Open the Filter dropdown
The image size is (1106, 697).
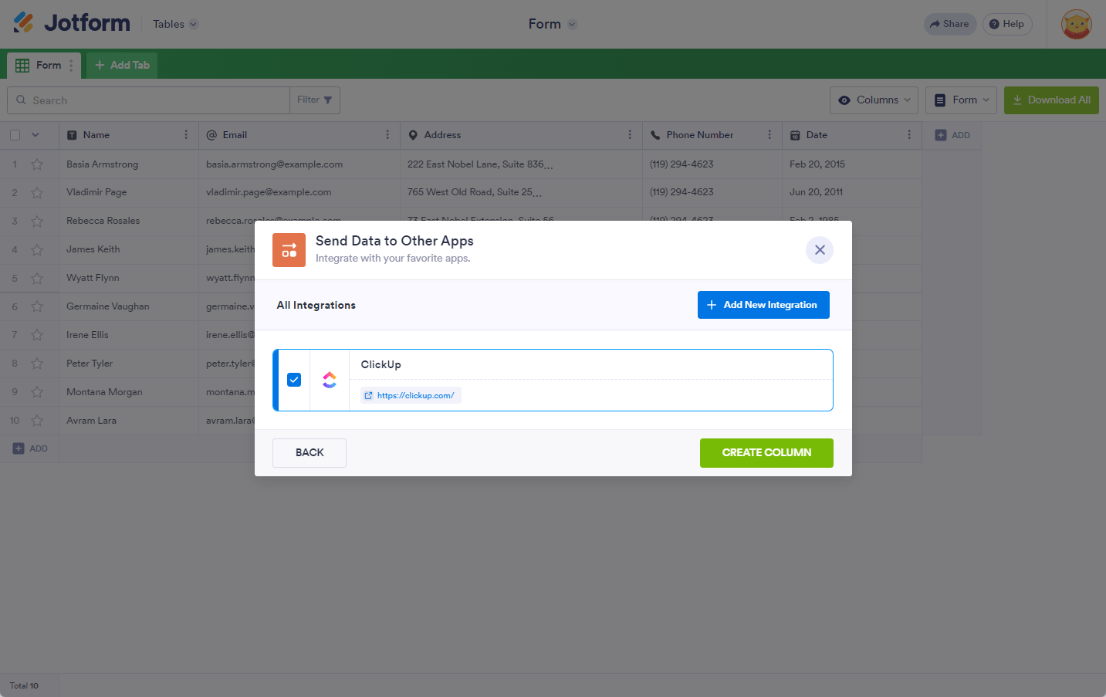(x=315, y=100)
